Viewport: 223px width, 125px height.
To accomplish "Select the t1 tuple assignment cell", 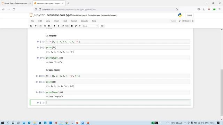I will (x=118, y=76).
